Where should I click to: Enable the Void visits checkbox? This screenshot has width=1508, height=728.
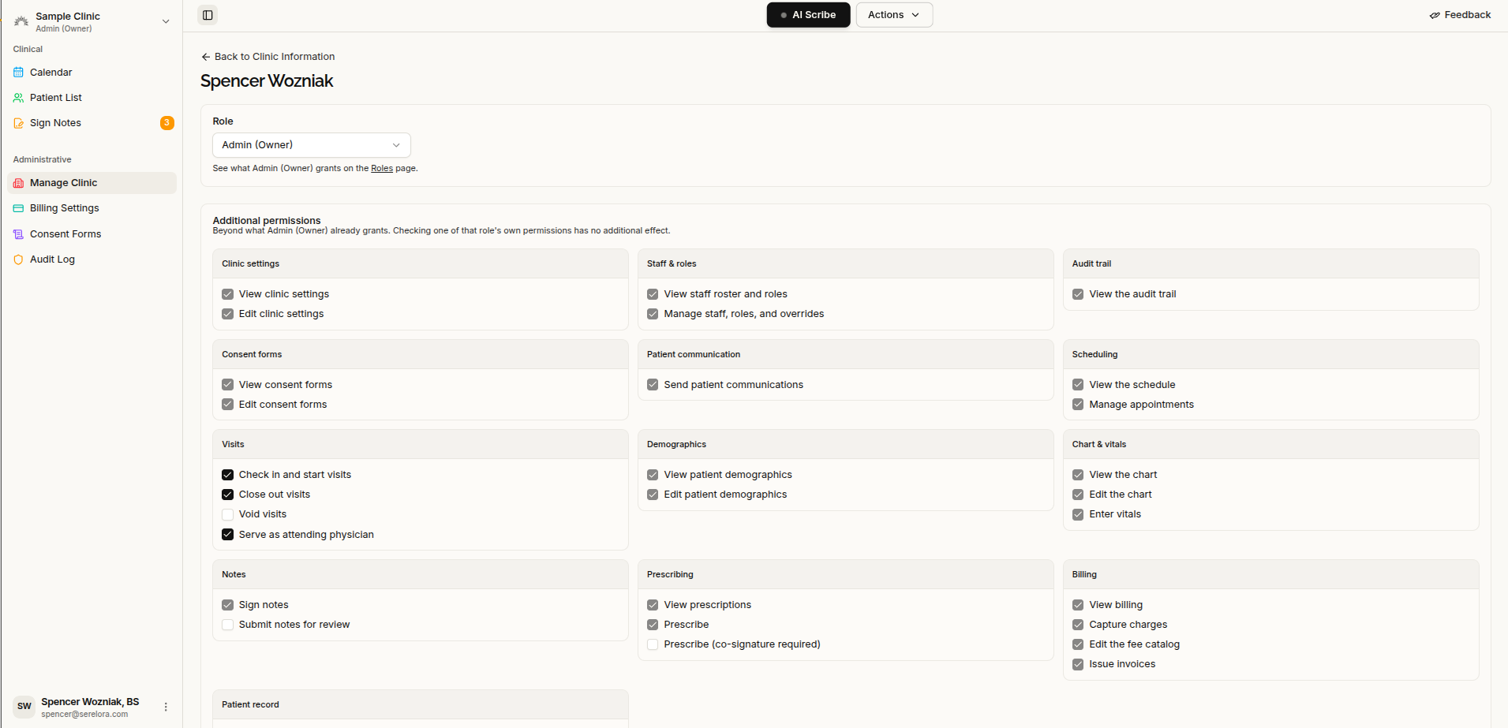[227, 514]
